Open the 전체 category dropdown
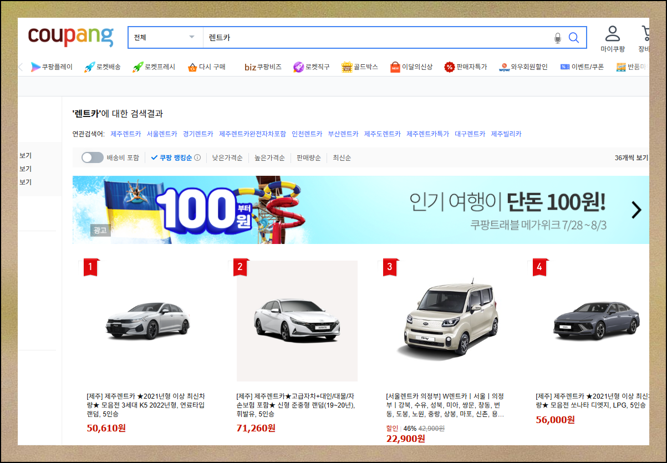The width and height of the screenshot is (667, 463). pyautogui.click(x=165, y=38)
